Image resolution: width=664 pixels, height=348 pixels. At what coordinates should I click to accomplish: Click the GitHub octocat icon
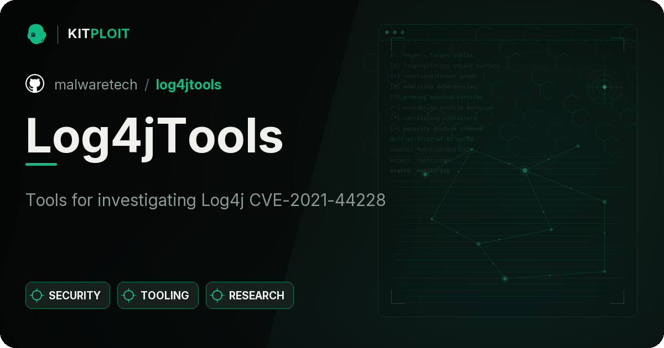click(35, 84)
